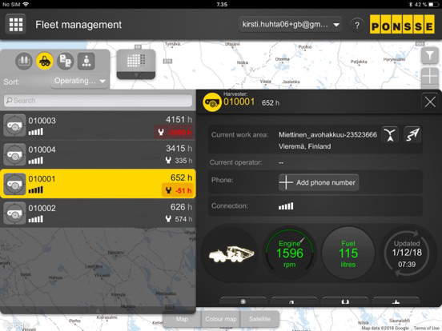This screenshot has height=331, width=442.
Task: Click the 3415 h operating hours
Action: 179,149
